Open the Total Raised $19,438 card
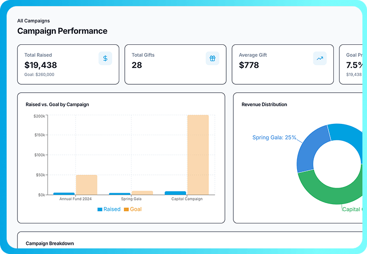Viewport: 367px width, 254px height. [x=68, y=64]
